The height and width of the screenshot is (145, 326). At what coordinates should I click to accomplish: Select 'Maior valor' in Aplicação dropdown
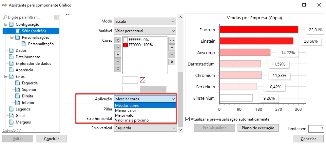click(125, 115)
